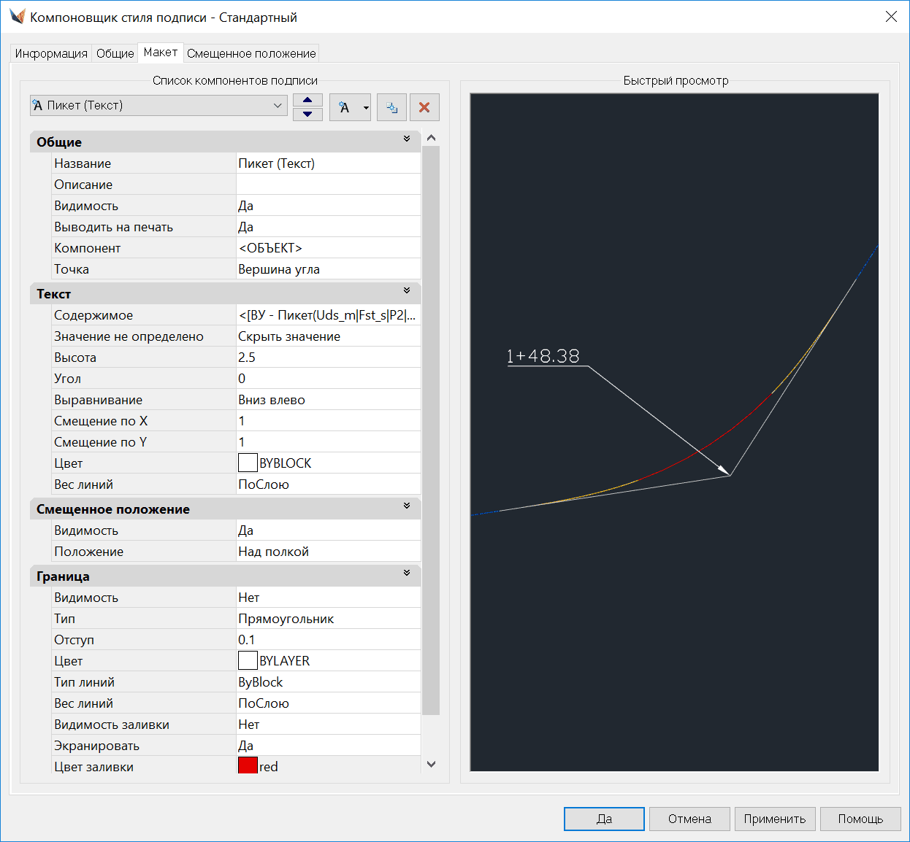This screenshot has height=842, width=910.
Task: Switch to the Общие tab
Action: tap(115, 53)
